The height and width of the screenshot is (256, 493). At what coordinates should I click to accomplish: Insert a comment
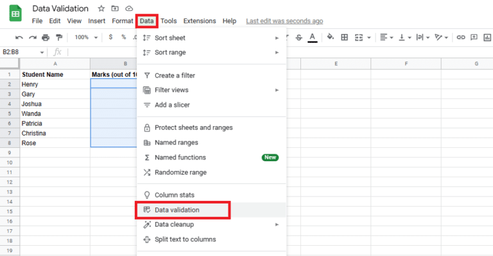coord(474,37)
